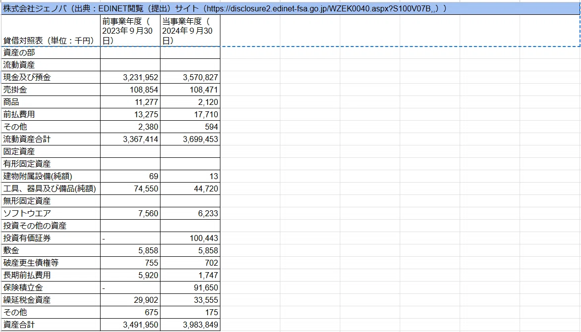Screen dimensions: 581x332
Task: Select cell value 69
Action: (130, 177)
